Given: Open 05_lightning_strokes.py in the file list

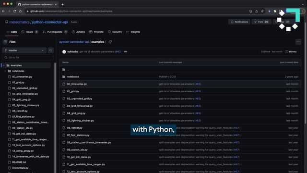Looking at the screenshot, I should click(x=81, y=121).
